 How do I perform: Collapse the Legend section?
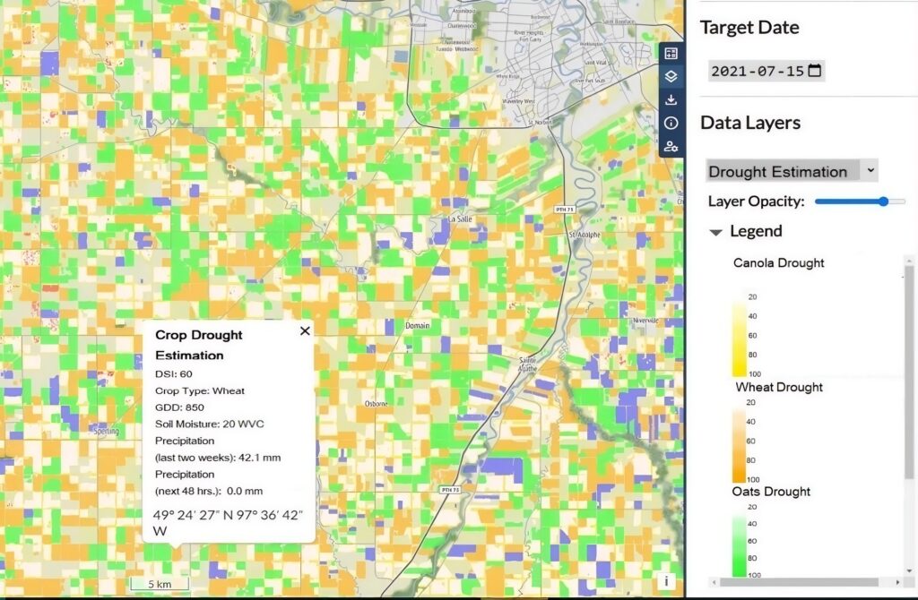coord(715,232)
